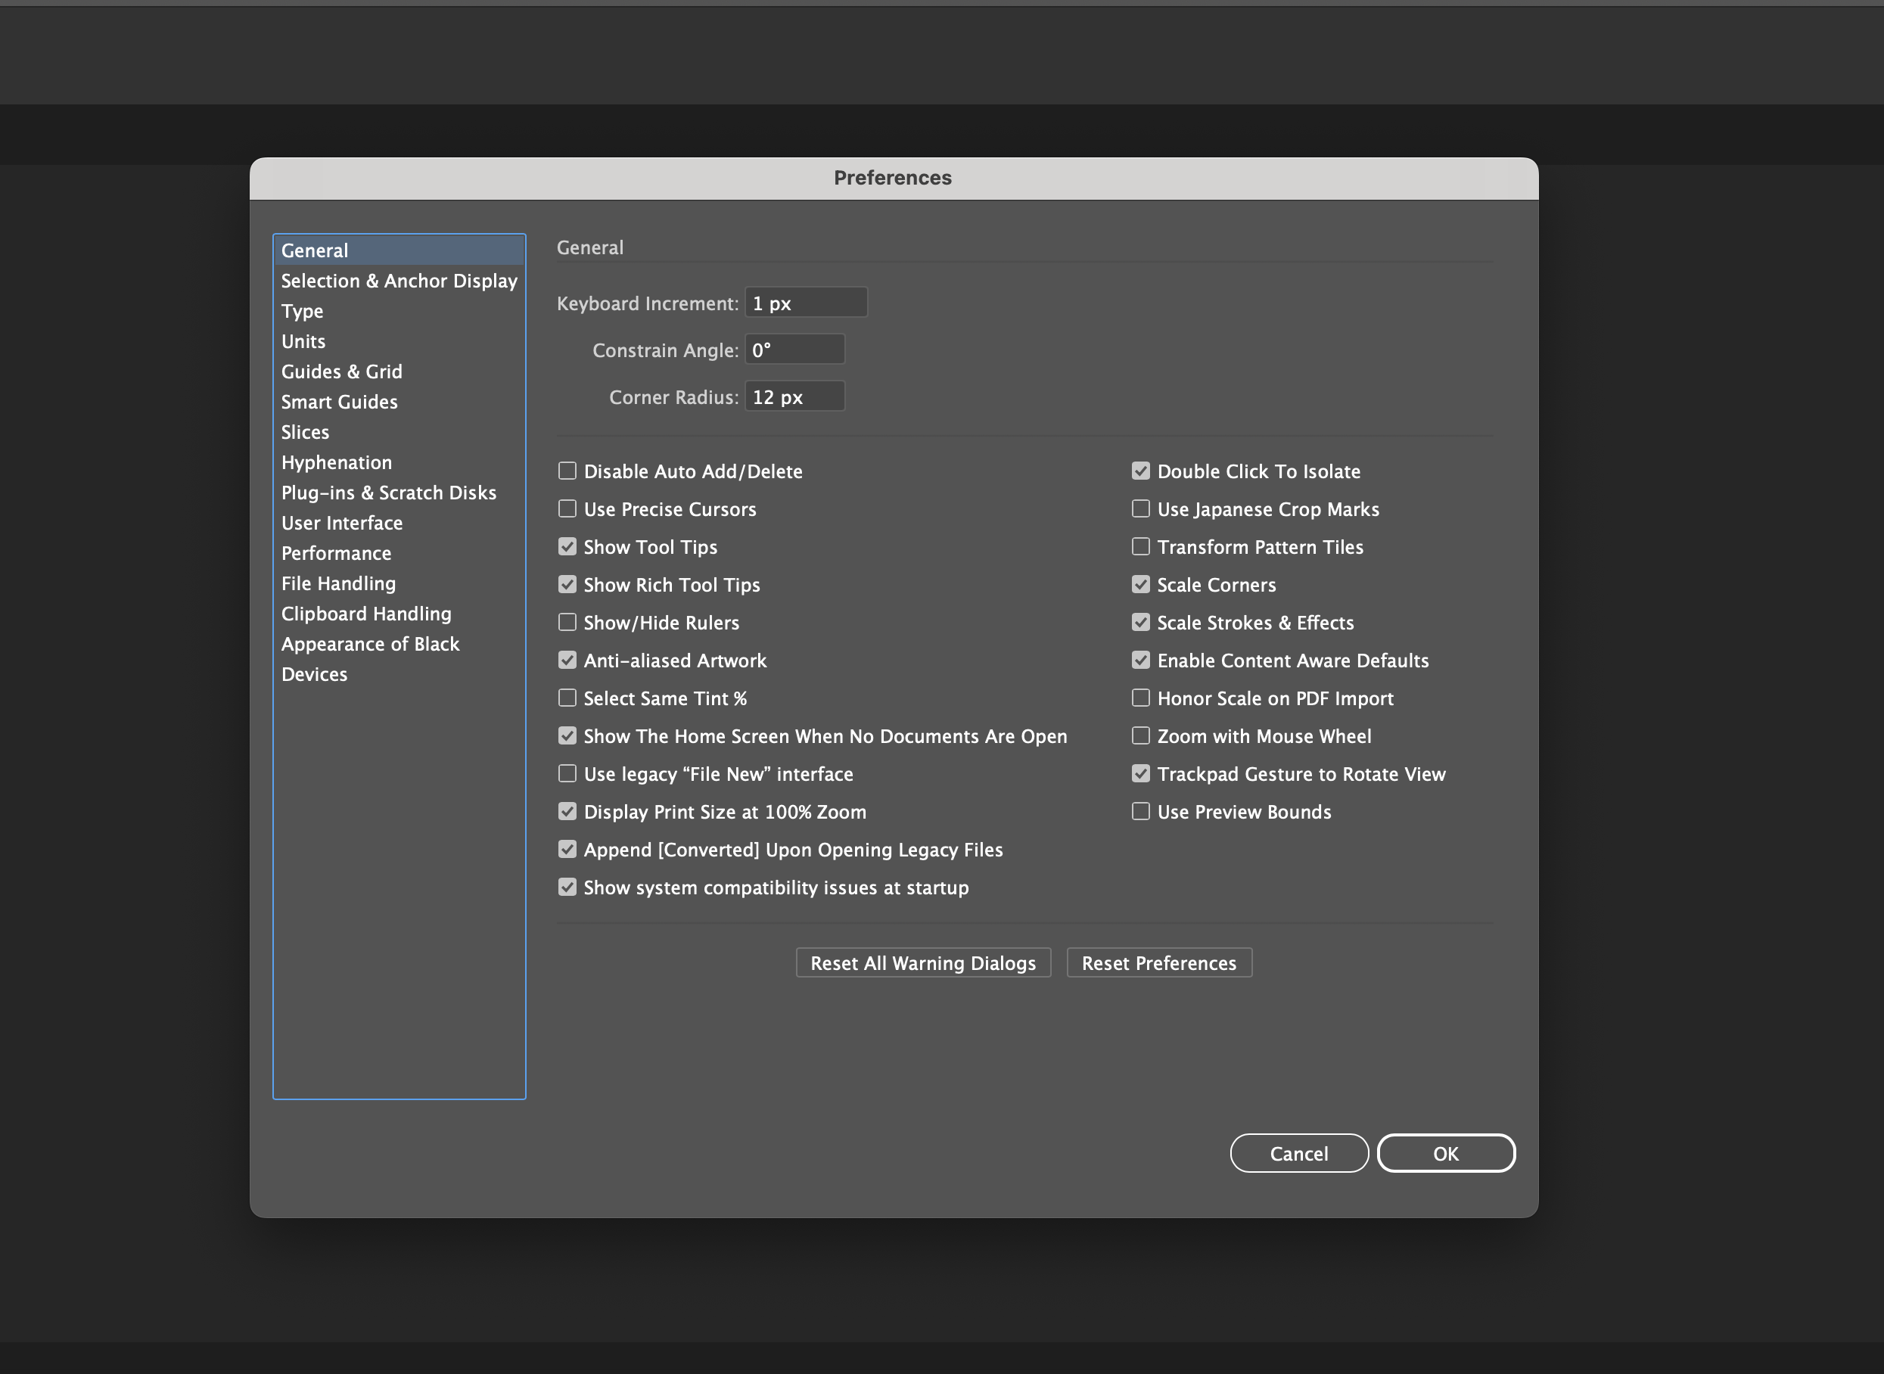
Task: Select the User Interface preferences section
Action: coord(342,522)
